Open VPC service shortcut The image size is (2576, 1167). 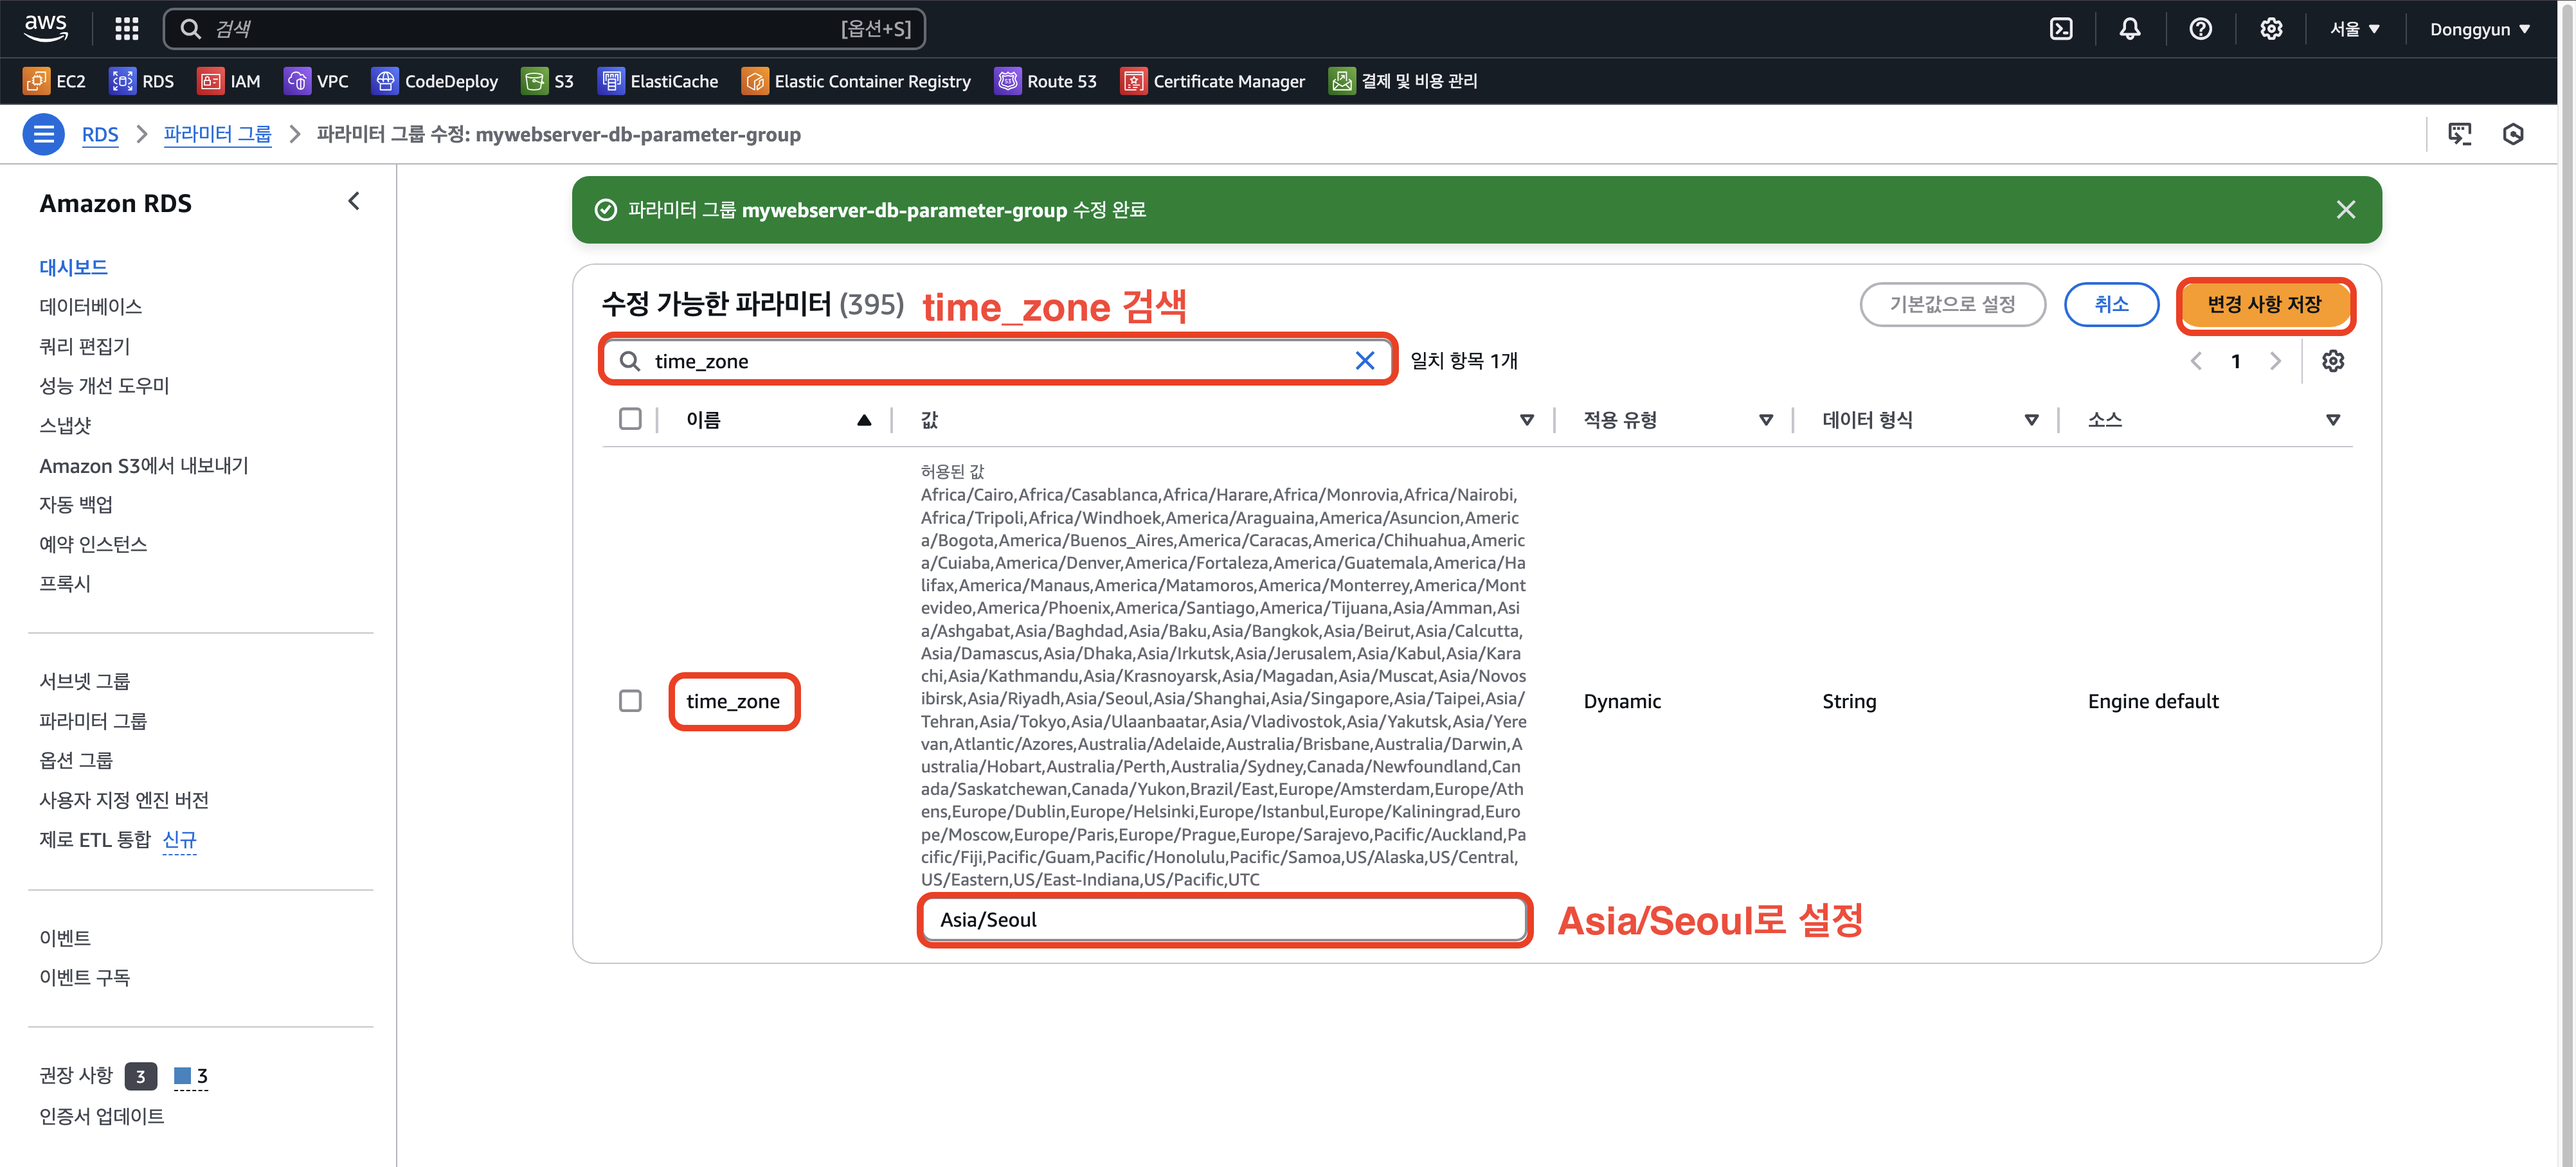(316, 81)
